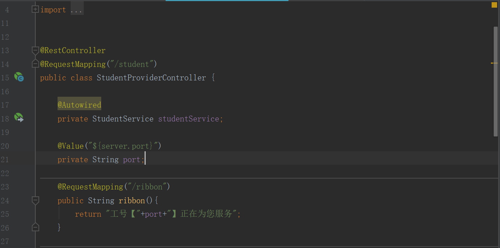The image size is (500, 248).
Task: Click the port field declaration on line 21
Action: click(x=131, y=160)
